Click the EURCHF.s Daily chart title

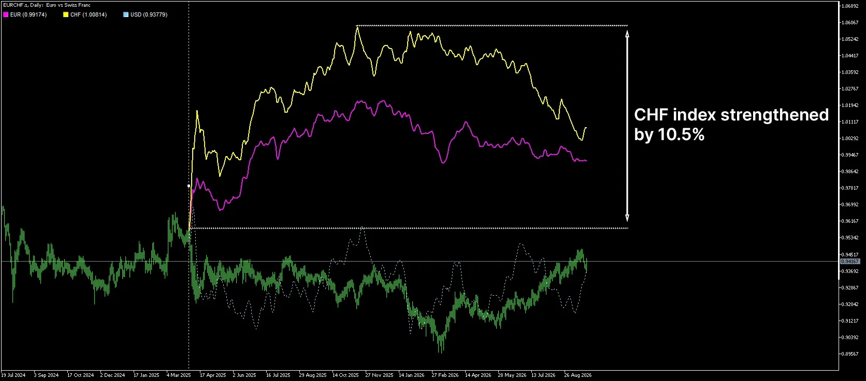pyautogui.click(x=47, y=5)
